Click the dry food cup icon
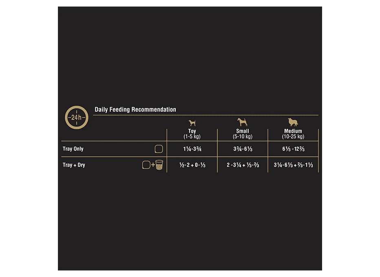The image size is (380, 277). pos(159,165)
